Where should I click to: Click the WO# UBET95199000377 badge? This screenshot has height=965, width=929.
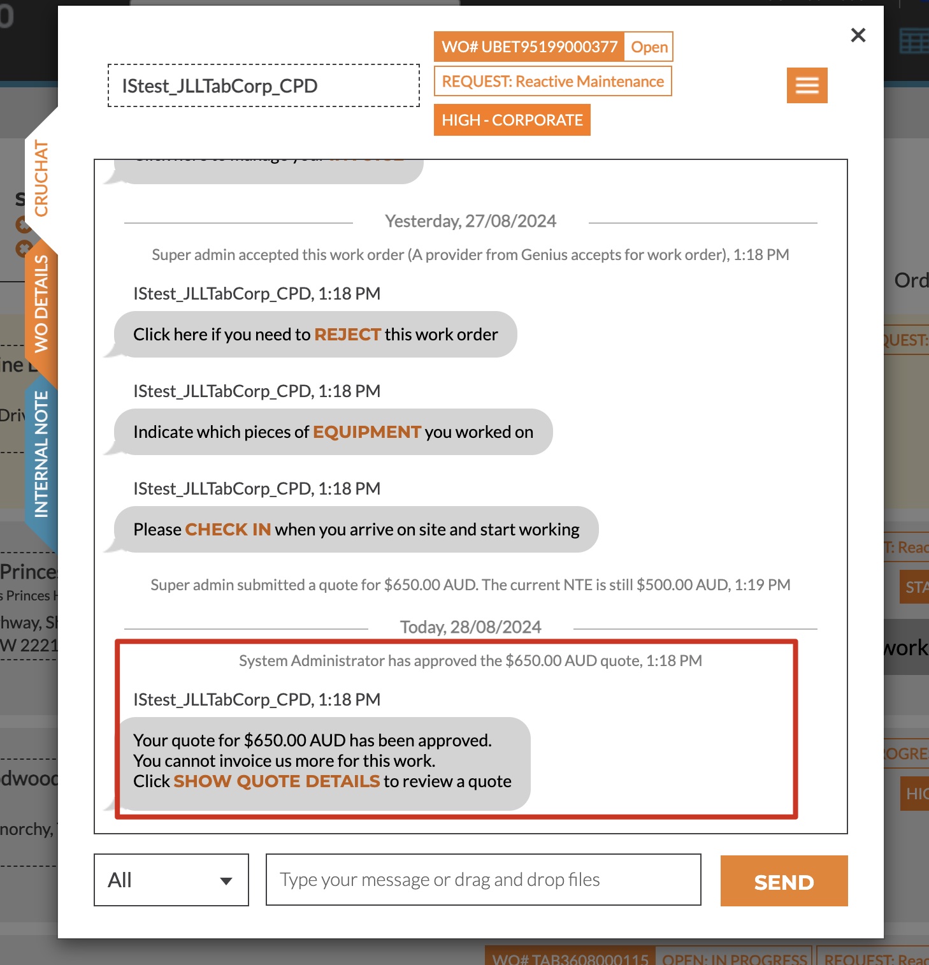[529, 47]
